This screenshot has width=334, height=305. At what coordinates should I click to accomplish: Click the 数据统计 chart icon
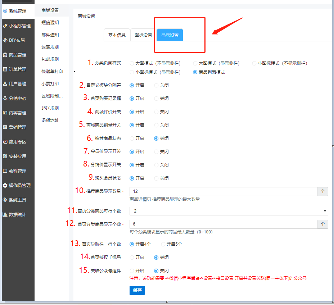tap(5, 215)
